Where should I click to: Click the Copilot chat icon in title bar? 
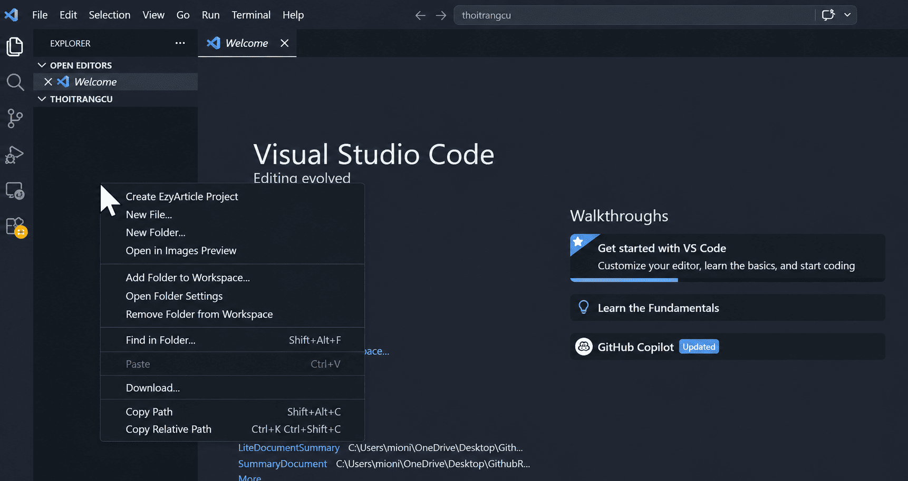[828, 15]
